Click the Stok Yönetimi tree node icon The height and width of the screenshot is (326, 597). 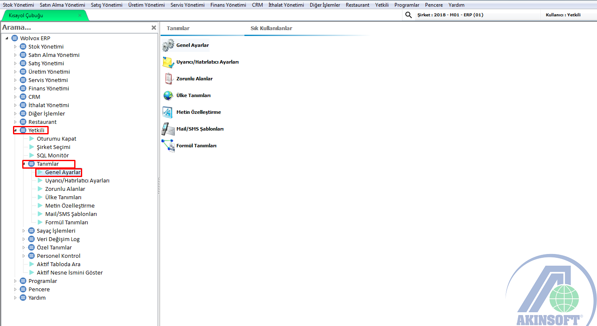[x=23, y=46]
